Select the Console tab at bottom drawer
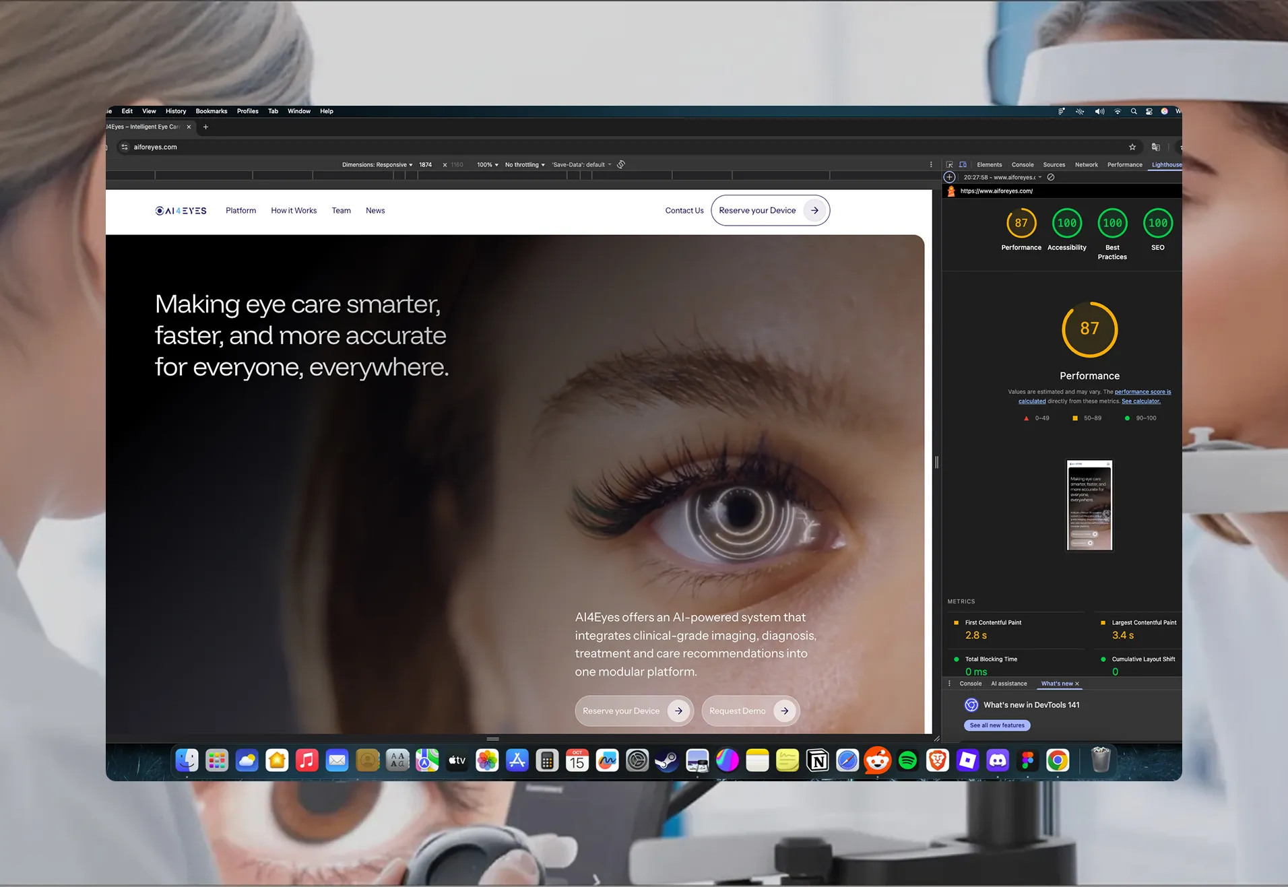1288x887 pixels. tap(970, 684)
